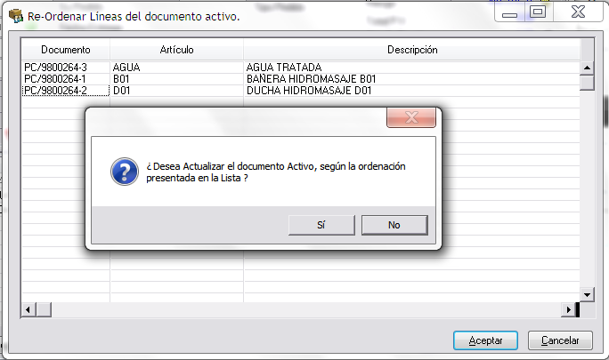
Task: Close the confirmation dialog with red X
Action: point(411,117)
